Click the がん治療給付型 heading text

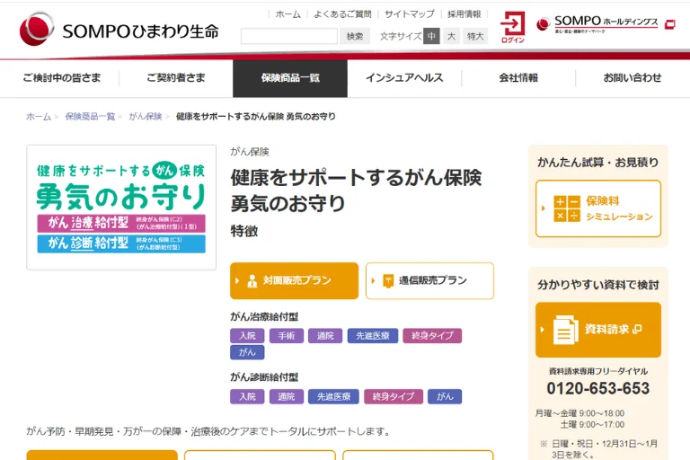coord(264,316)
